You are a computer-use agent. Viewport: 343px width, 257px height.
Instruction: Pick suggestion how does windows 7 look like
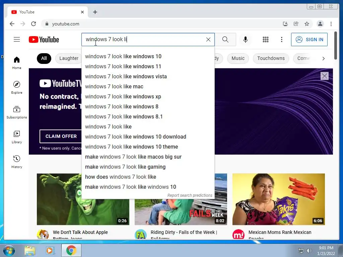click(148, 177)
